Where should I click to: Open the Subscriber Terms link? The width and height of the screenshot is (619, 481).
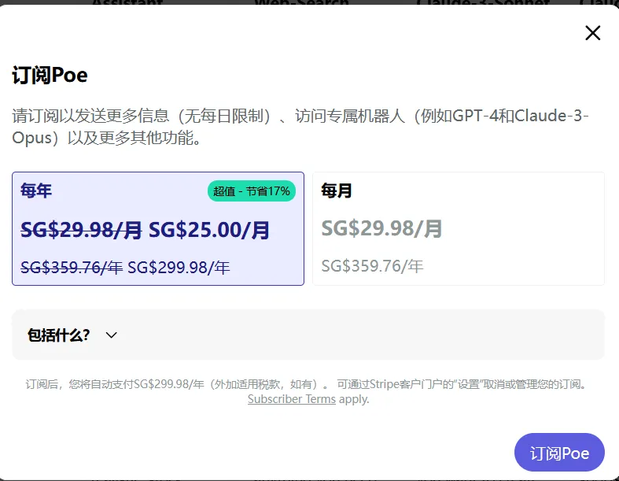coord(292,399)
